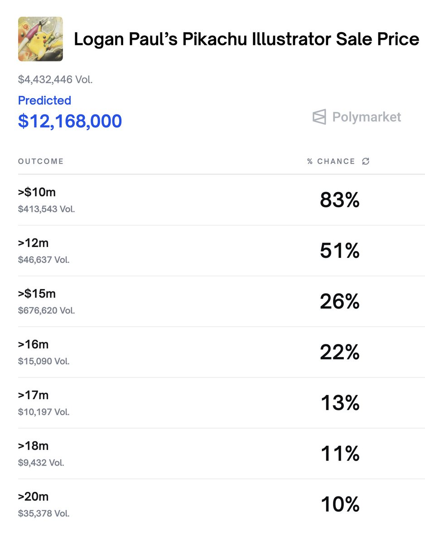Click the Pikachu Illustrator card thumbnail

click(40, 39)
